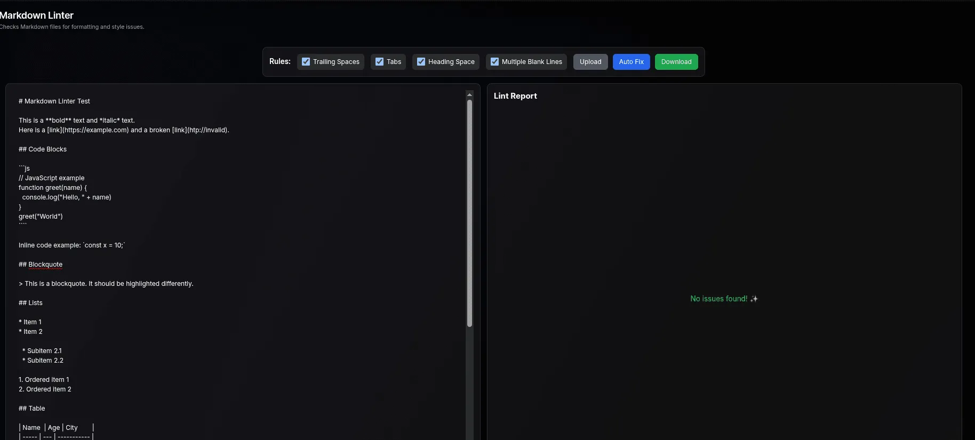Click the 'console.log("Hello, " + name)' line
The height and width of the screenshot is (440, 975).
pos(67,197)
